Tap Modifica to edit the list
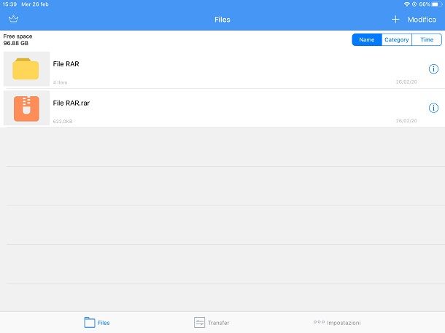 422,20
